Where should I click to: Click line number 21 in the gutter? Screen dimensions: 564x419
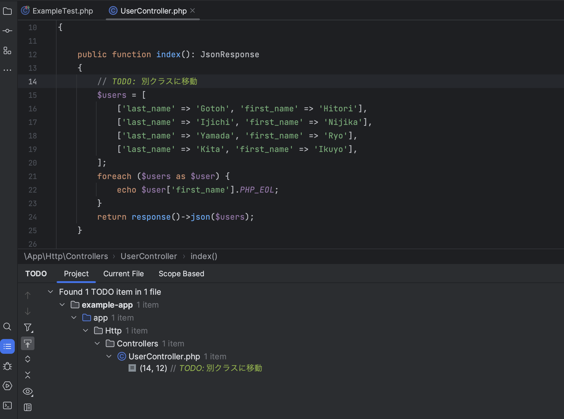[x=32, y=176]
